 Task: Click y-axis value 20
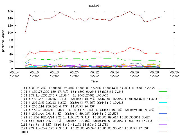click(11, 61)
